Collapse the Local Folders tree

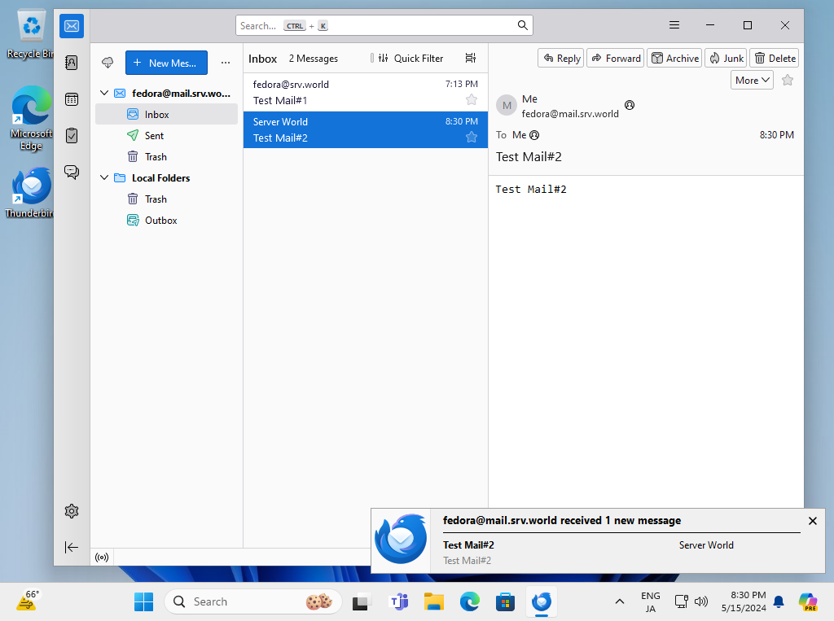[104, 178]
